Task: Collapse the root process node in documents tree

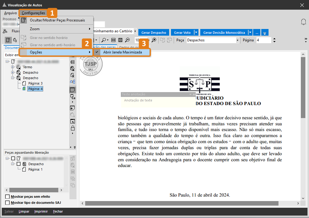Action: [x=7, y=61]
